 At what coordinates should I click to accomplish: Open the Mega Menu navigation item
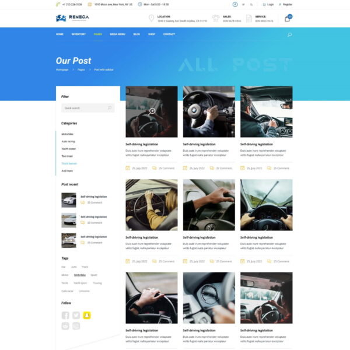(x=118, y=34)
